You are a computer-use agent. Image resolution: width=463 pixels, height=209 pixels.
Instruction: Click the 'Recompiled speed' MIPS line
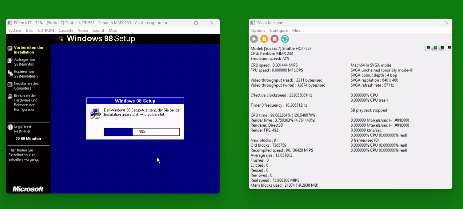(x=282, y=150)
